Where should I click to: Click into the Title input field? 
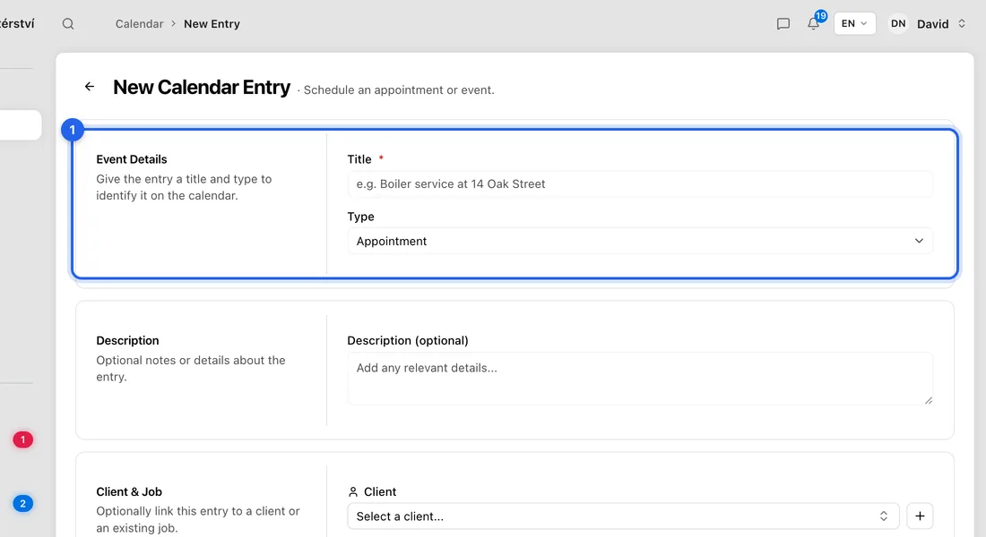point(639,184)
